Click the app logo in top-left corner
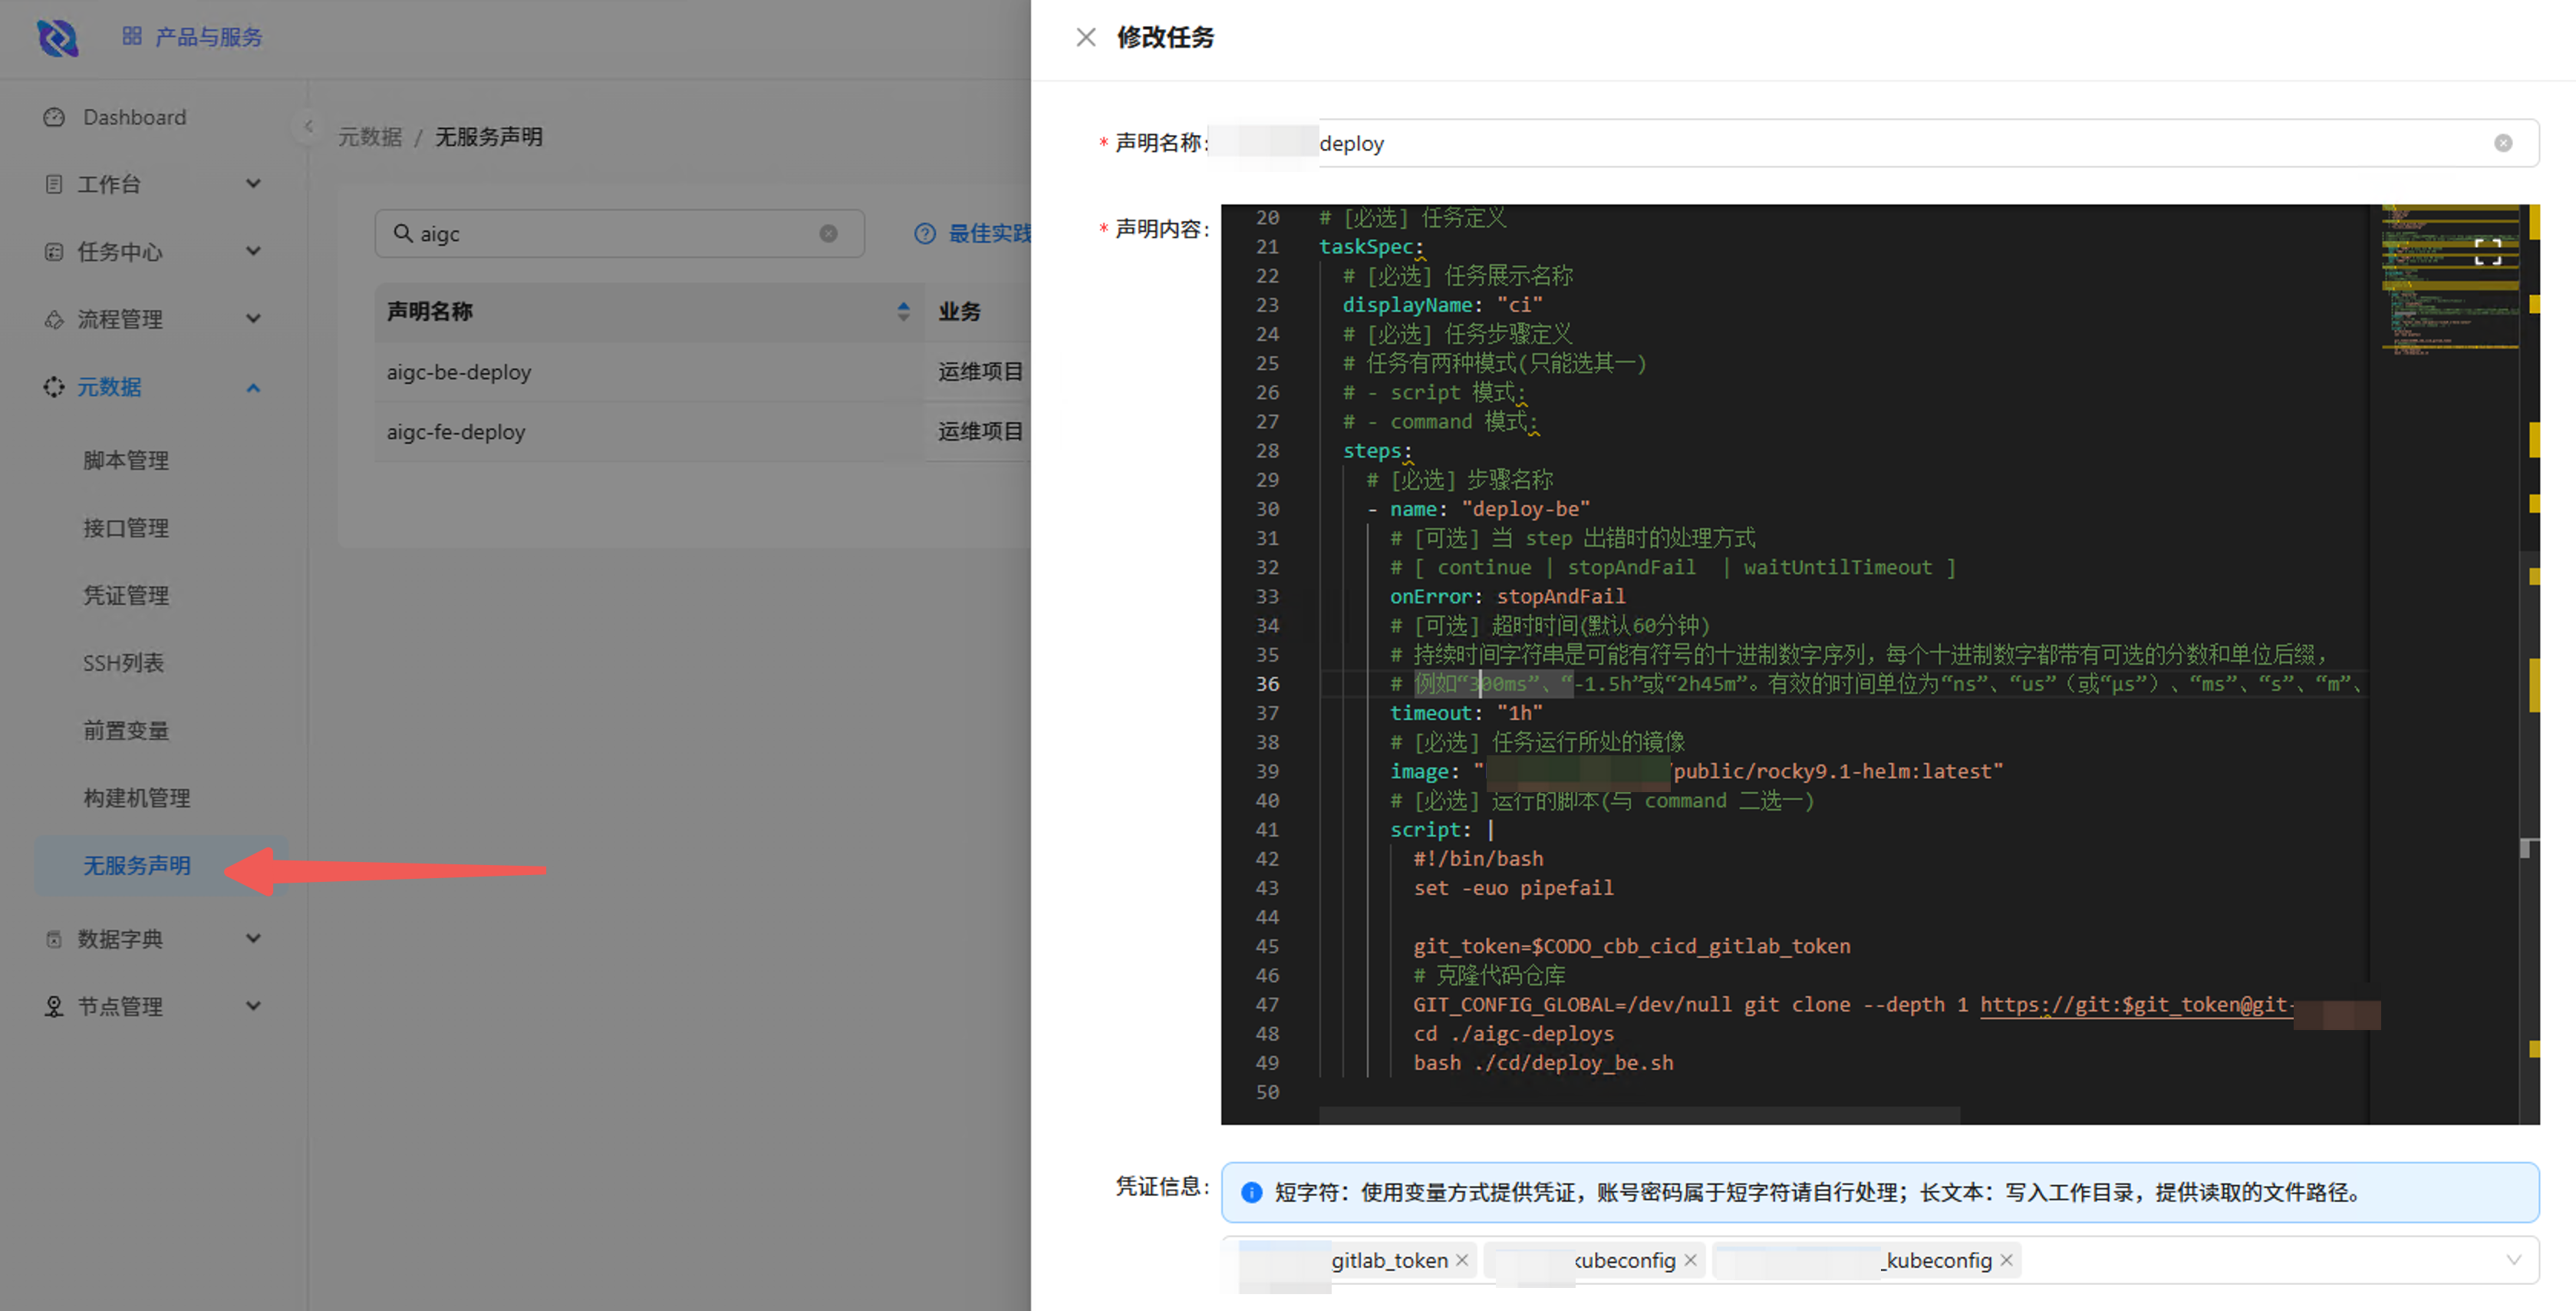 [x=57, y=38]
